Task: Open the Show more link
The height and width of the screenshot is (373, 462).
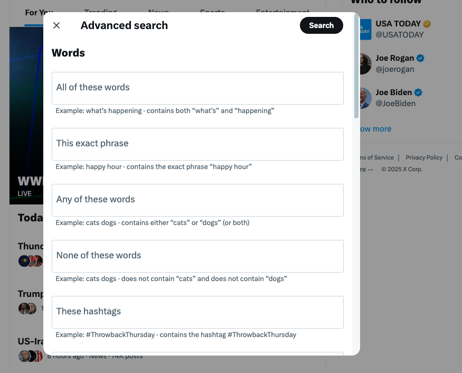Action: point(375,129)
